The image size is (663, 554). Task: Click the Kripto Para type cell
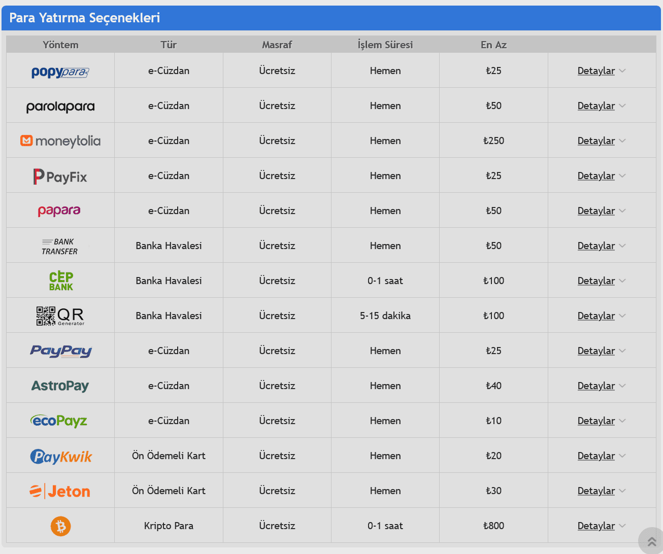pyautogui.click(x=169, y=526)
